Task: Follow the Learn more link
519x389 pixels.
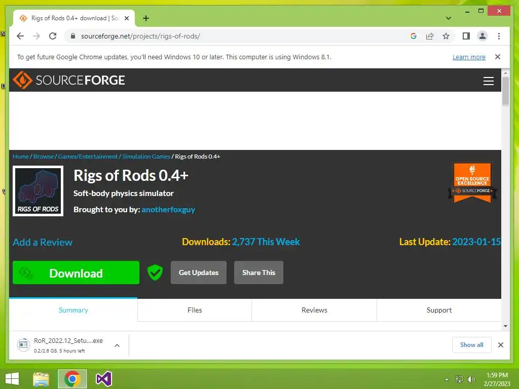Action: (469, 57)
